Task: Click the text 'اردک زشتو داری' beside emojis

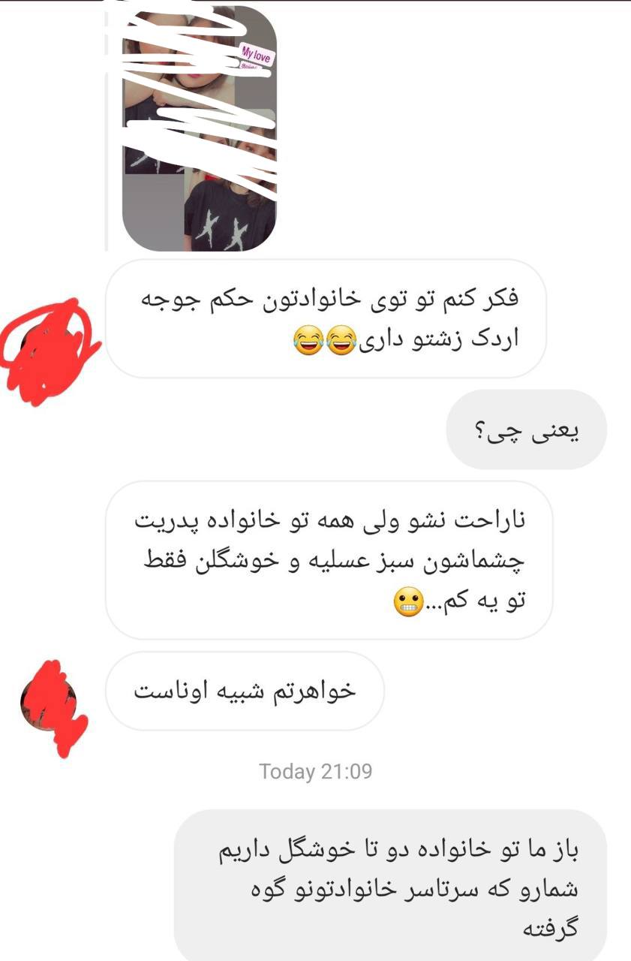Action: point(438,342)
